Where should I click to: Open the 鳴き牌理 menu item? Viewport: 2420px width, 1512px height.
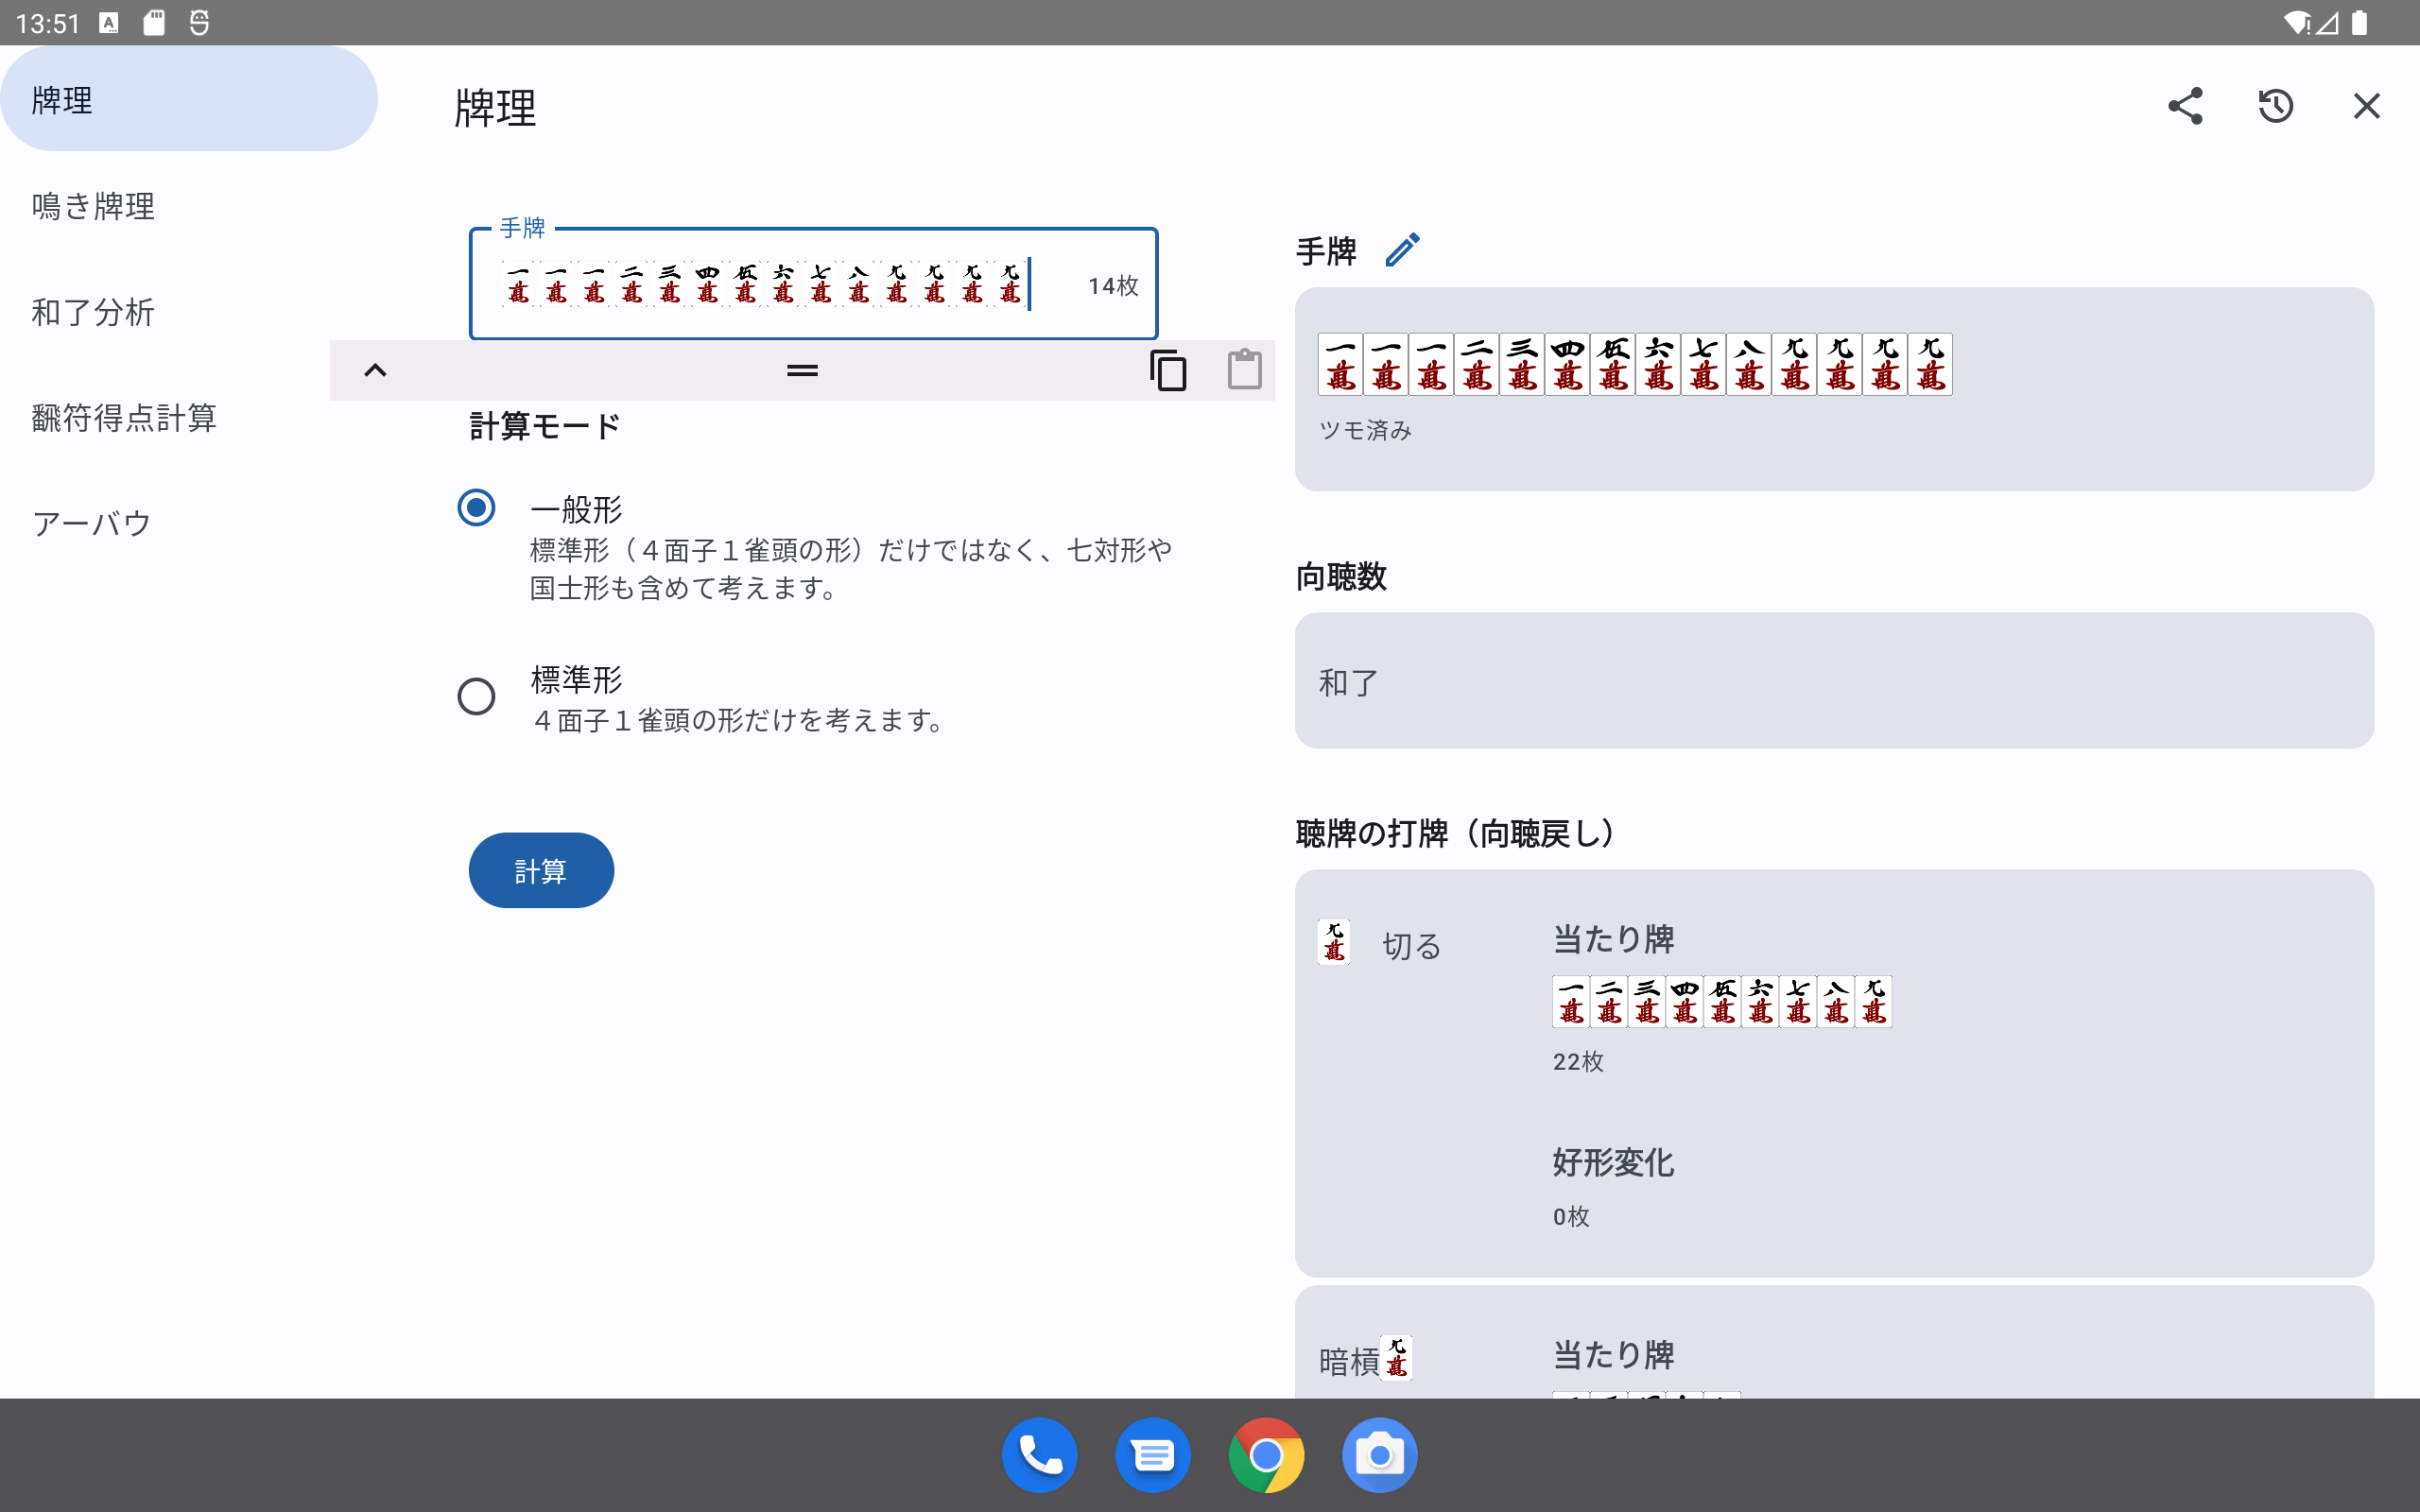point(93,206)
